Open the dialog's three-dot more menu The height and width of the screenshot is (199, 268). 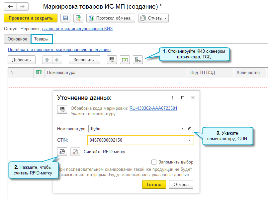172,98
